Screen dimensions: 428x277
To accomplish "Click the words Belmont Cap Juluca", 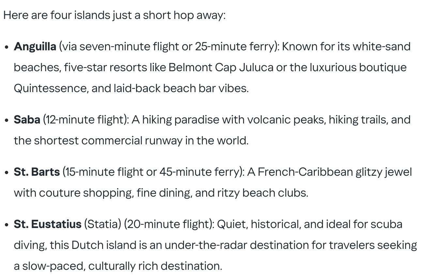I will click(221, 68).
